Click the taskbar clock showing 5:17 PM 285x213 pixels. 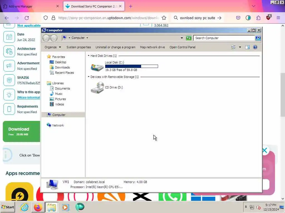[271, 207]
